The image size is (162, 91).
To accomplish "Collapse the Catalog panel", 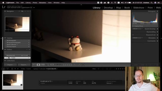I will click(5, 38).
